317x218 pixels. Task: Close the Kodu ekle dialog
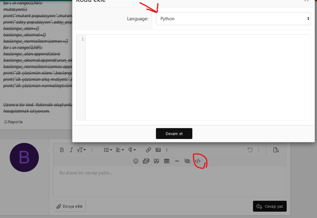(x=306, y=1)
